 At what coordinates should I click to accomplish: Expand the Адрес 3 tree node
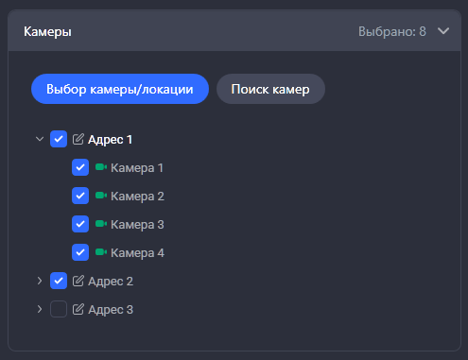click(40, 309)
